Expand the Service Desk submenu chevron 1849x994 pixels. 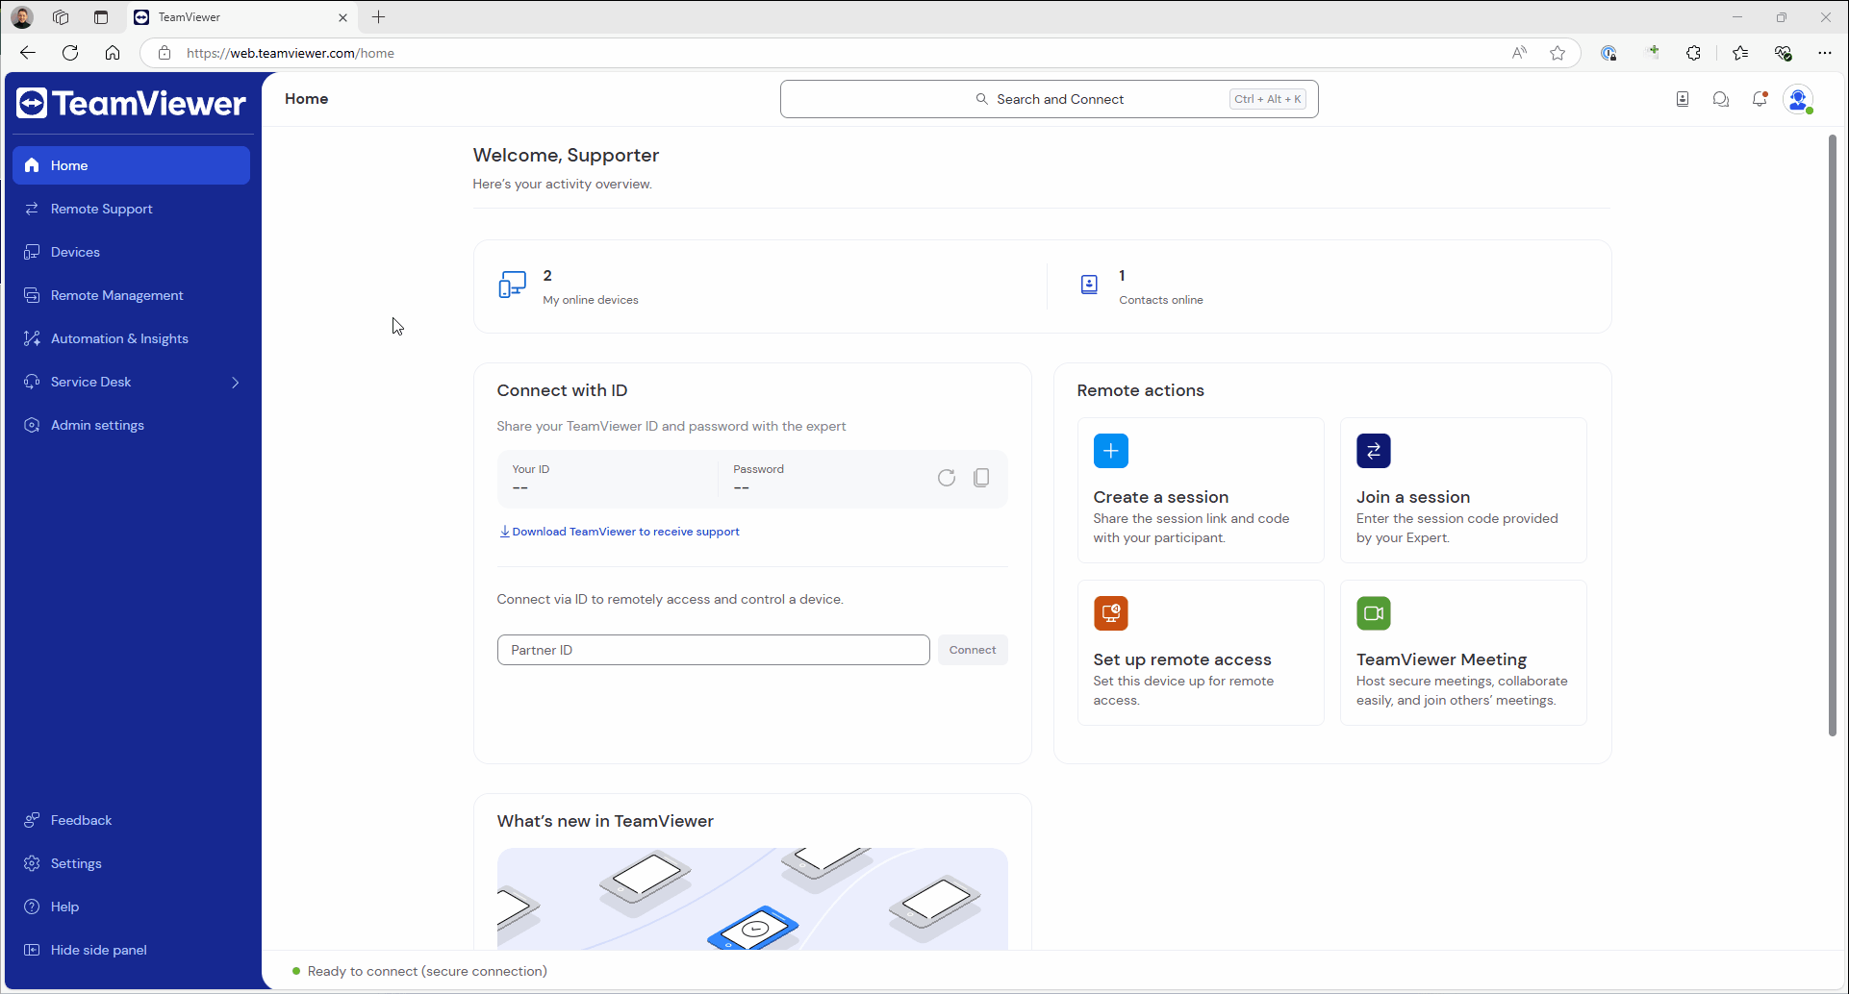[236, 383]
